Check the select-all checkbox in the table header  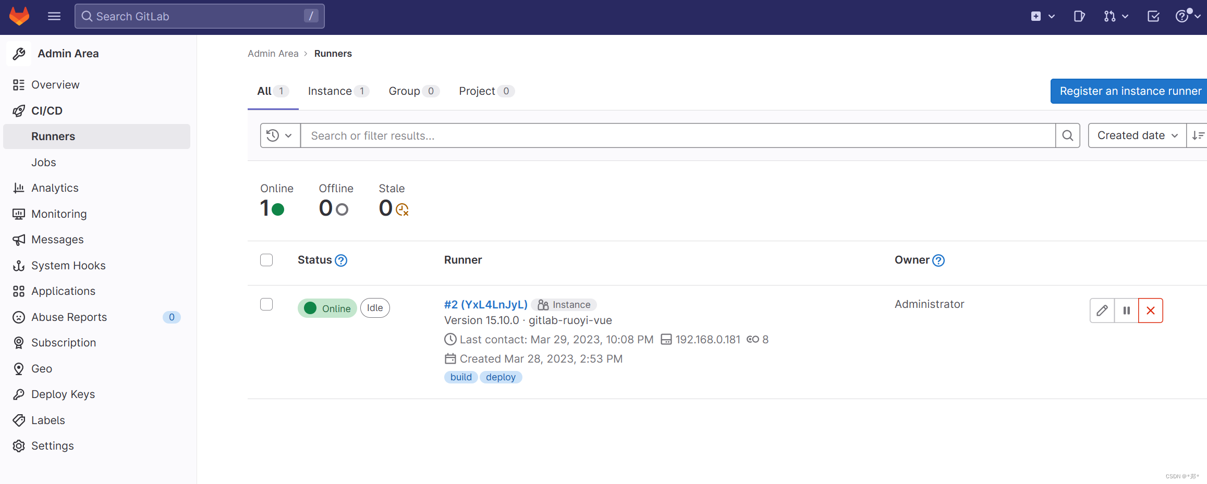[266, 259]
